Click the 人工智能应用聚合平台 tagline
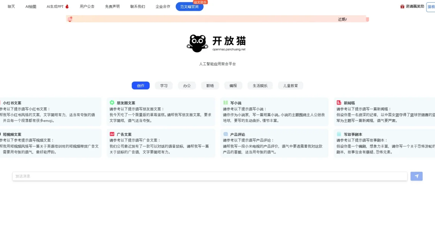 click(217, 64)
